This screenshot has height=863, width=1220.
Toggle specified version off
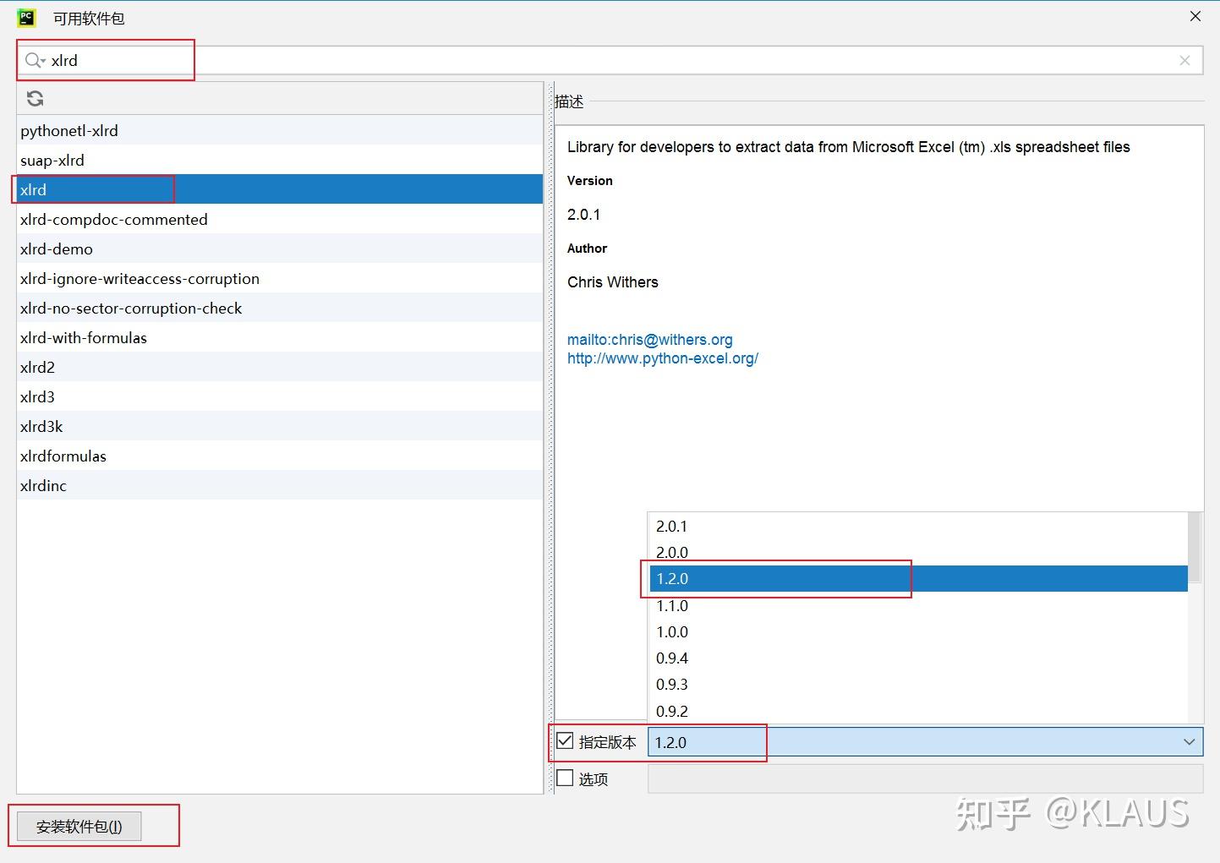(564, 740)
